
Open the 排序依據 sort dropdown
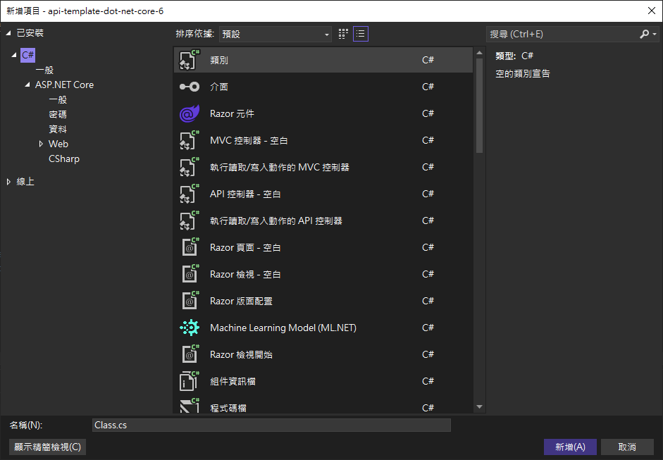tap(275, 35)
